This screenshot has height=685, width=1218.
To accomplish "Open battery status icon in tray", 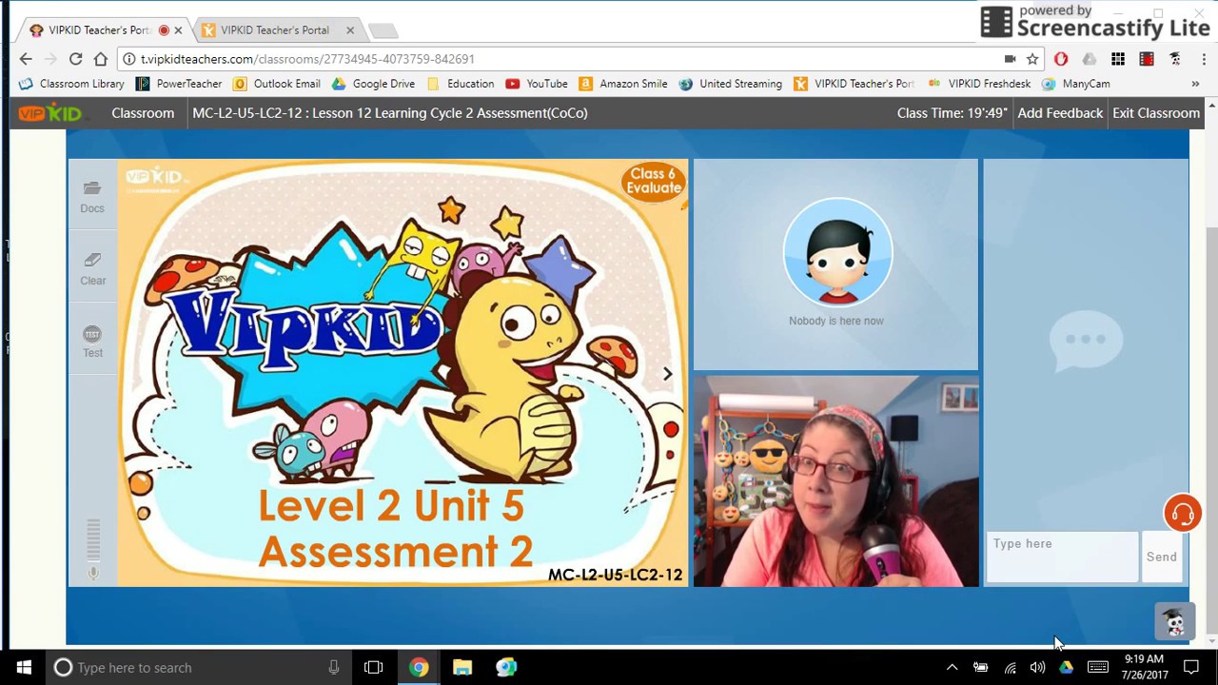I will pos(980,667).
